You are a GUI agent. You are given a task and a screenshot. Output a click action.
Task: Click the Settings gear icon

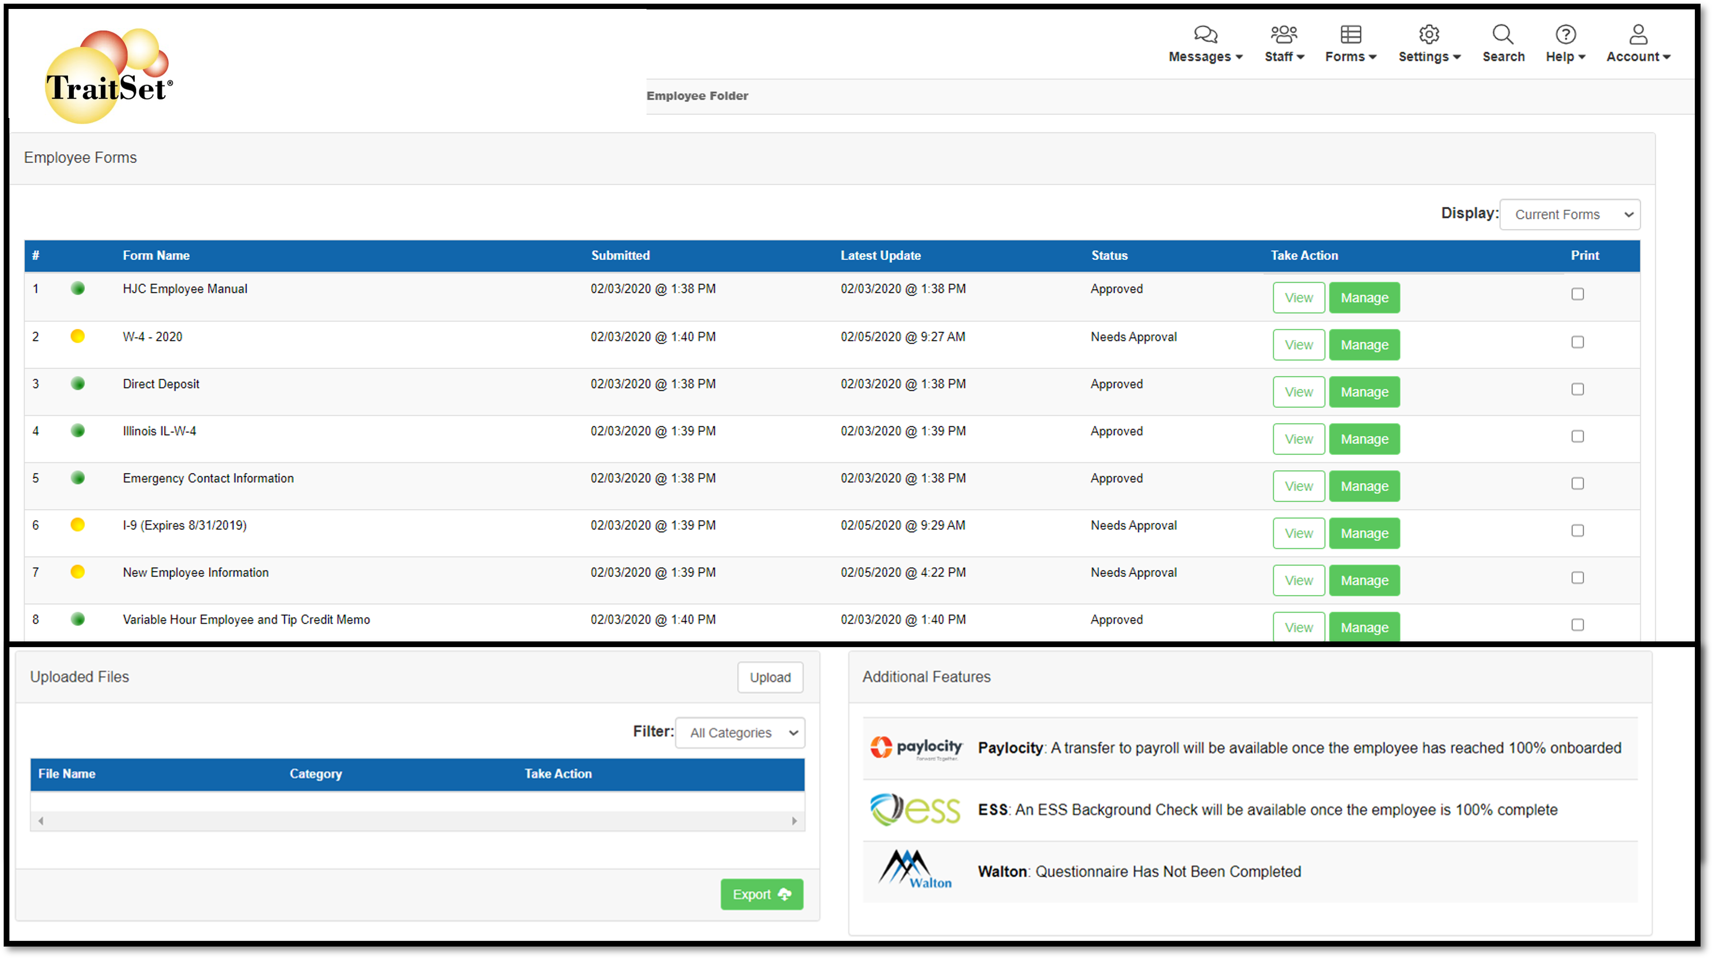[1429, 34]
